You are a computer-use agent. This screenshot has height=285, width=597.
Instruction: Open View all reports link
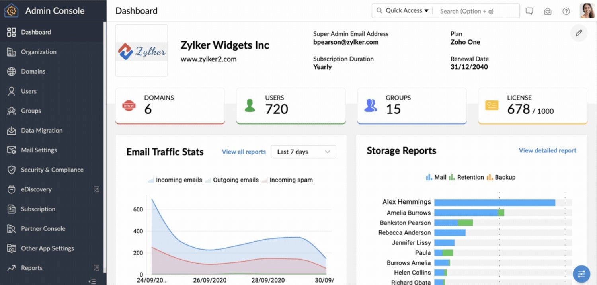243,152
